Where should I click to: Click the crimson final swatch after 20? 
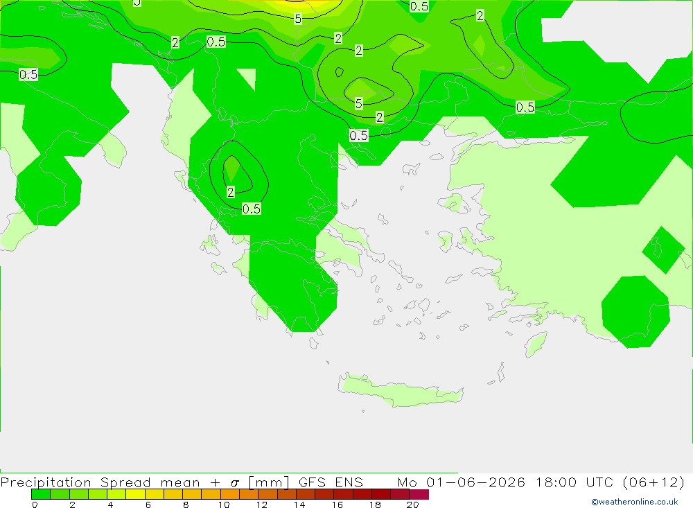(x=419, y=494)
